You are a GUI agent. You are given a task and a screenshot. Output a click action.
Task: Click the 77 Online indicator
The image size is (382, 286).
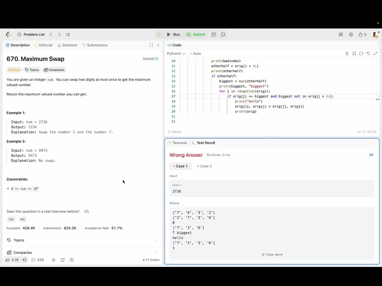click(151, 260)
